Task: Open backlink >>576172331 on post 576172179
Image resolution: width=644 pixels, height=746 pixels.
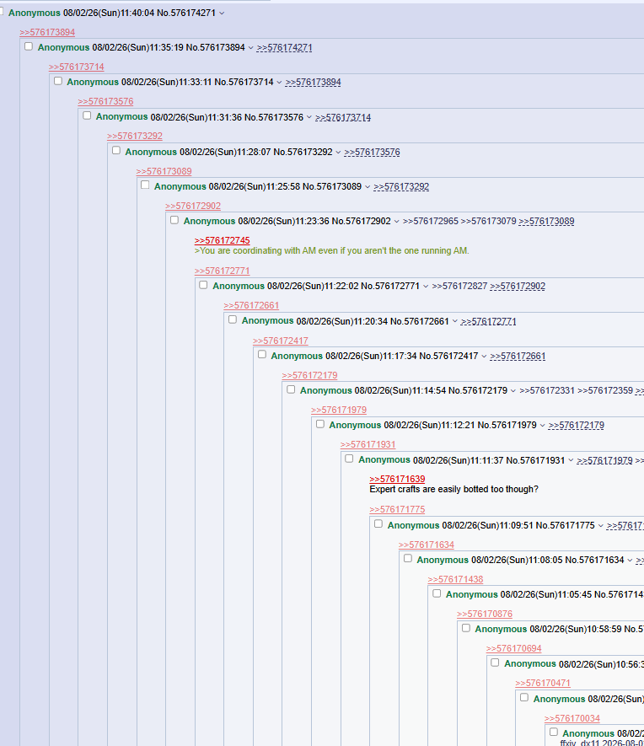Action: [547, 390]
